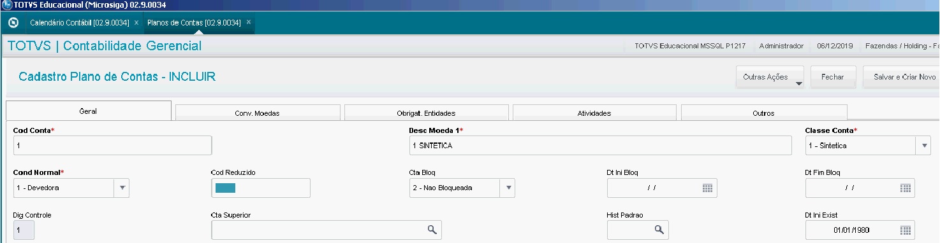
Task: Click the Administrador user label
Action: coord(781,46)
